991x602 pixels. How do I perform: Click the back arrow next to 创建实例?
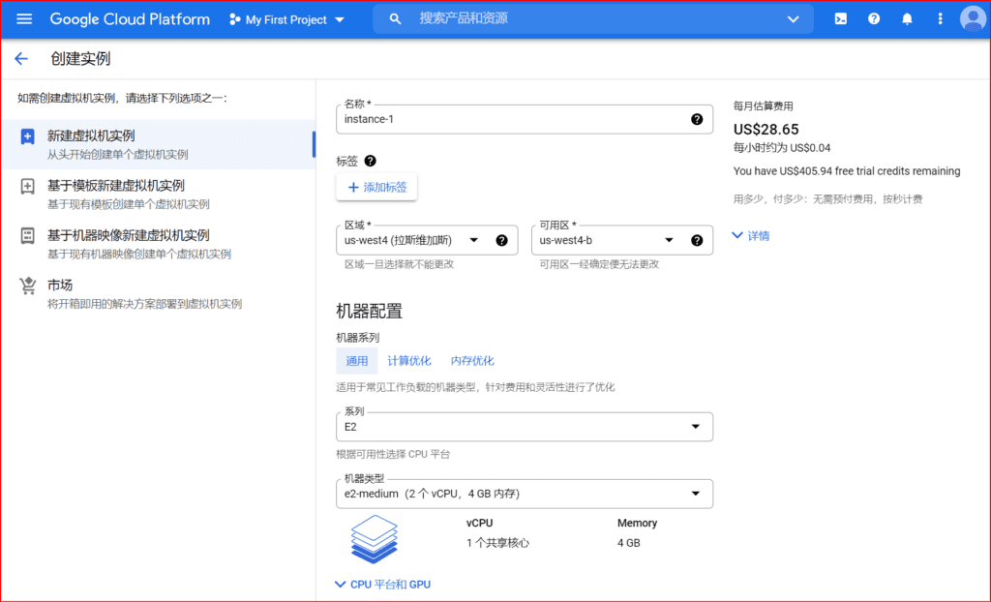click(x=21, y=58)
